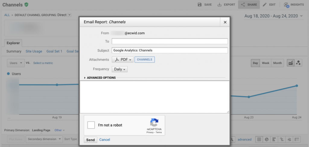
Task: Set chart granularity to Week
Action: click(266, 63)
